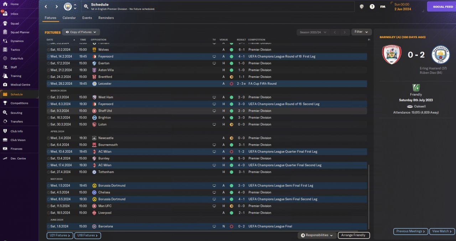This screenshot has width=456, height=241.
Task: Open the Manchester City club badge menu
Action: tap(68, 6)
